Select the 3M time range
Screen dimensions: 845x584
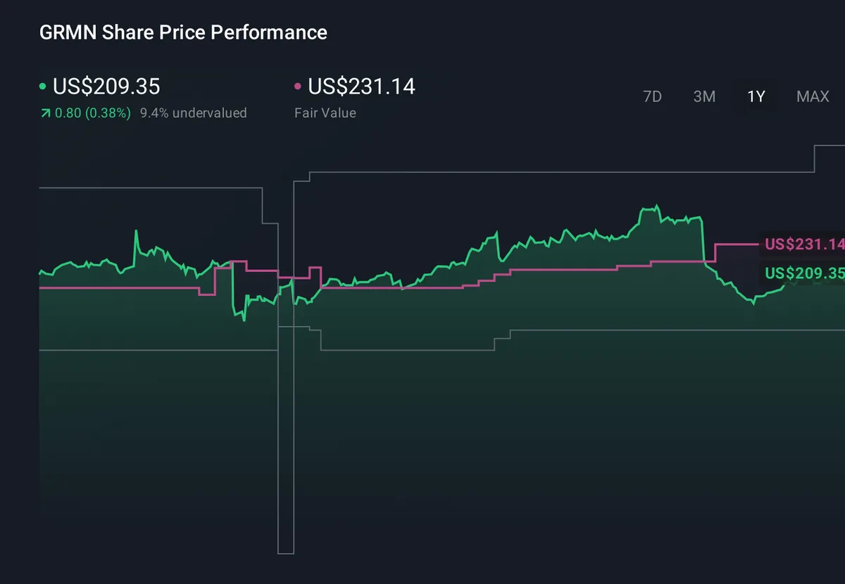click(x=704, y=97)
